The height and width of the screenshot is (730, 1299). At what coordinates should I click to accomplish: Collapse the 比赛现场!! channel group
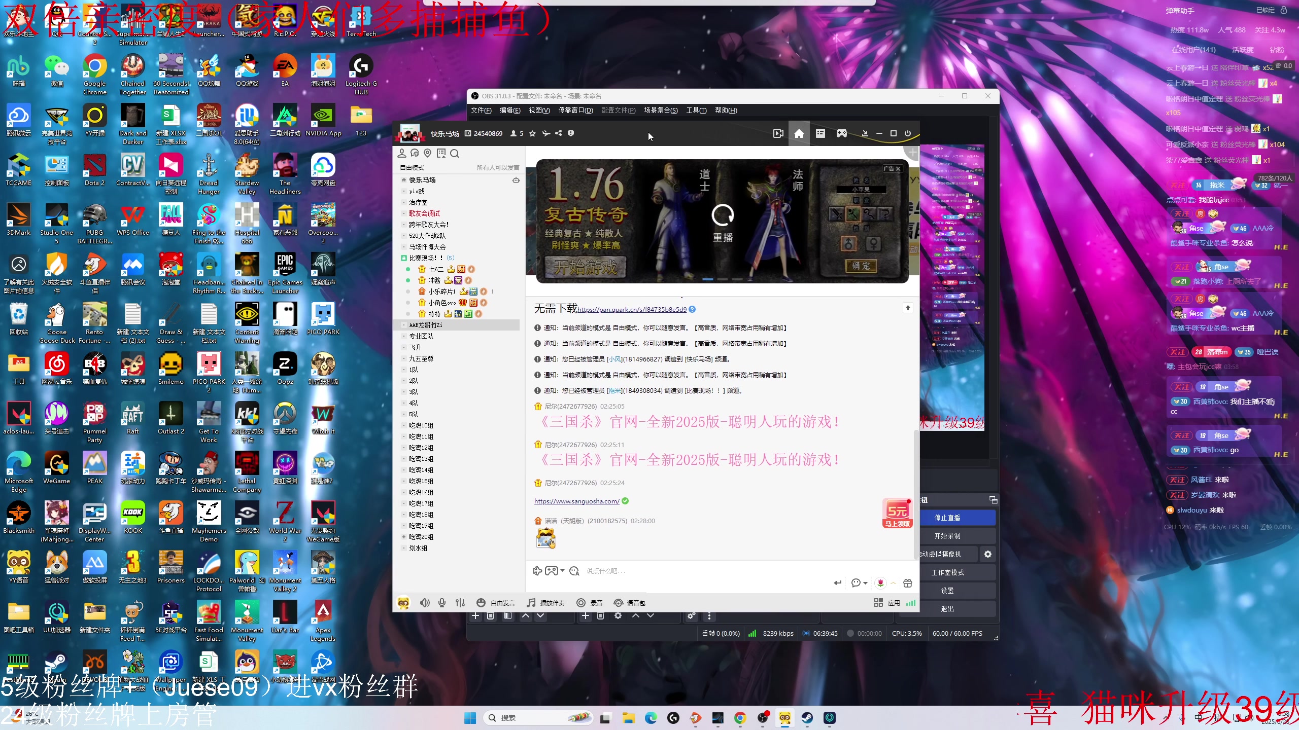click(x=403, y=258)
